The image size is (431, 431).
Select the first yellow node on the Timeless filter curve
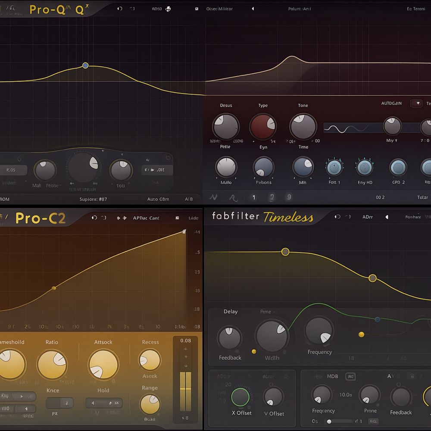point(285,252)
